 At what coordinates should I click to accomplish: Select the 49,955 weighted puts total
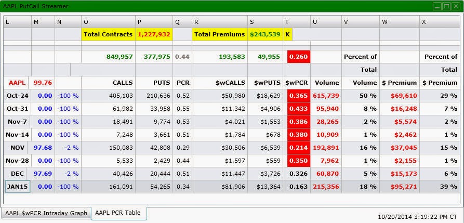click(x=265, y=57)
